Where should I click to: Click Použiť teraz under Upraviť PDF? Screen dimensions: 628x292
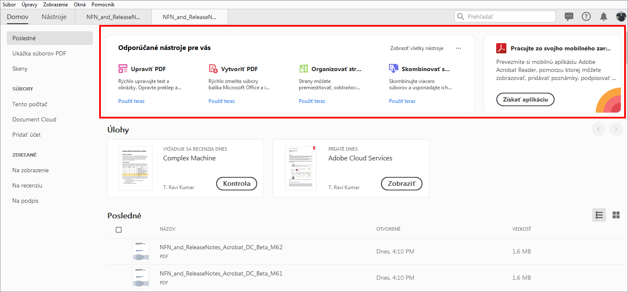click(x=131, y=101)
